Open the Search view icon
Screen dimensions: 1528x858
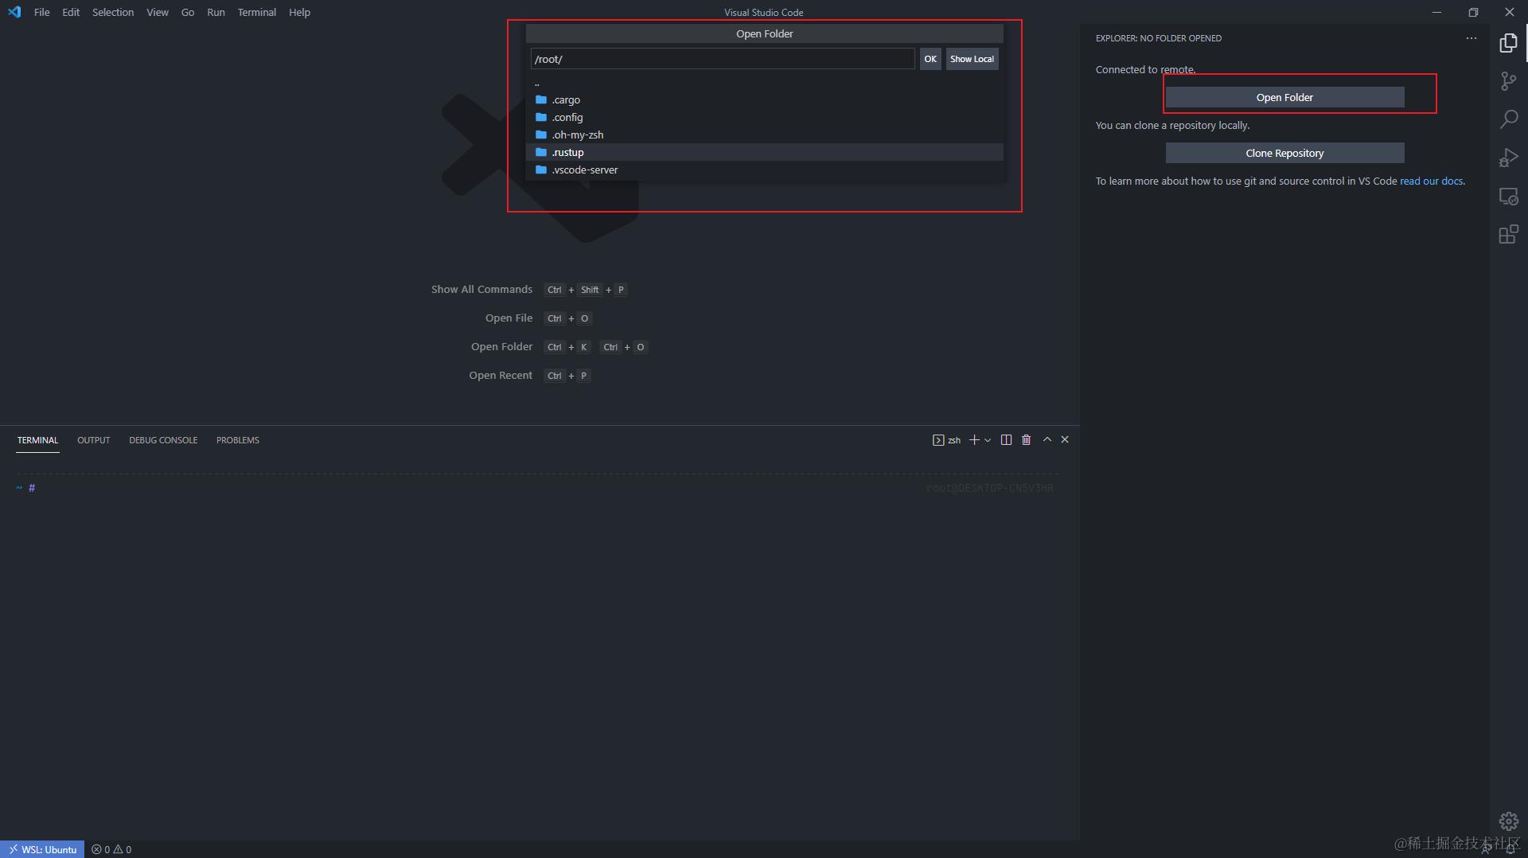(1508, 119)
